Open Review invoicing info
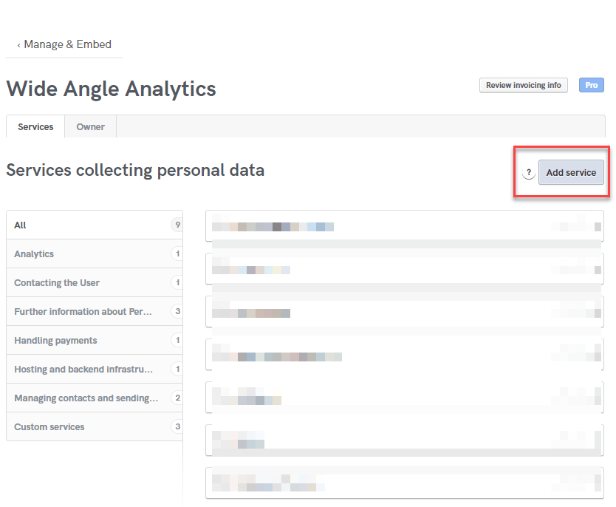616x507 pixels. (x=523, y=85)
